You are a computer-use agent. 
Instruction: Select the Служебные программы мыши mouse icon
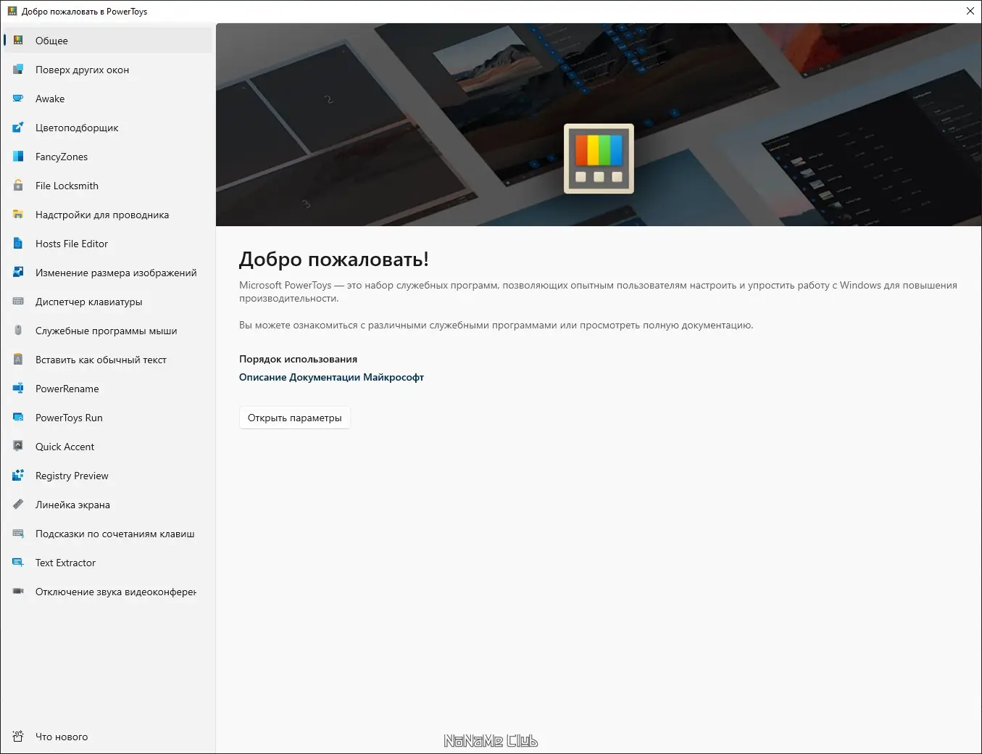click(17, 331)
